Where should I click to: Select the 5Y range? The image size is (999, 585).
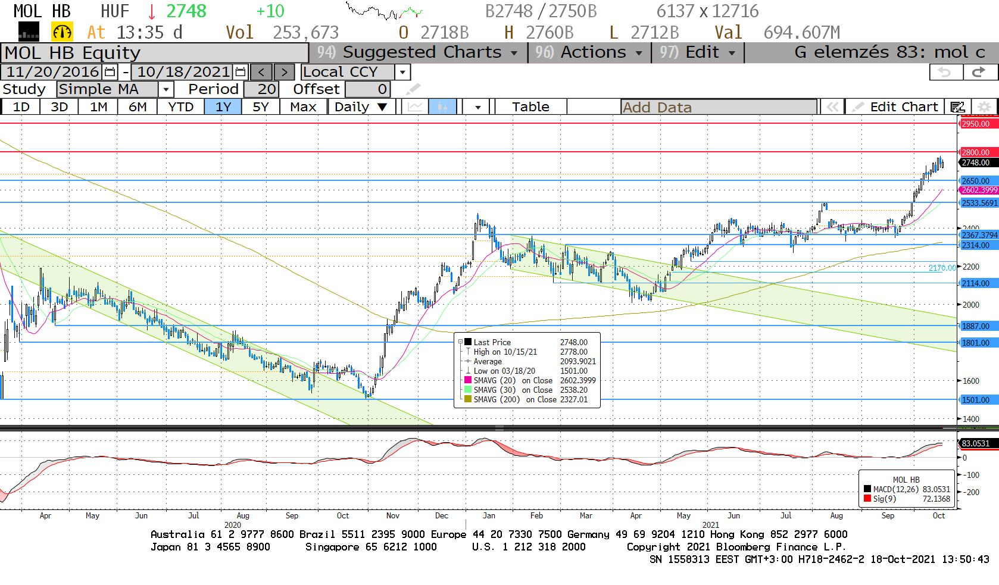(261, 107)
